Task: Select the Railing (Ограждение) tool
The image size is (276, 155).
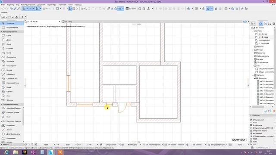Action: coord(12,66)
